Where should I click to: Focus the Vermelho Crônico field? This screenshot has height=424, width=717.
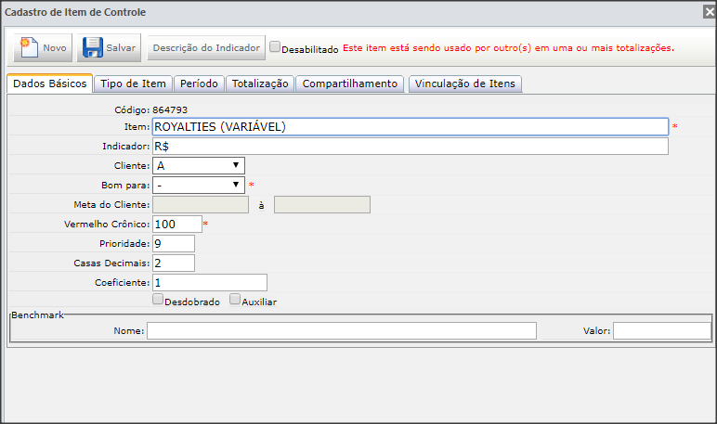coord(177,224)
